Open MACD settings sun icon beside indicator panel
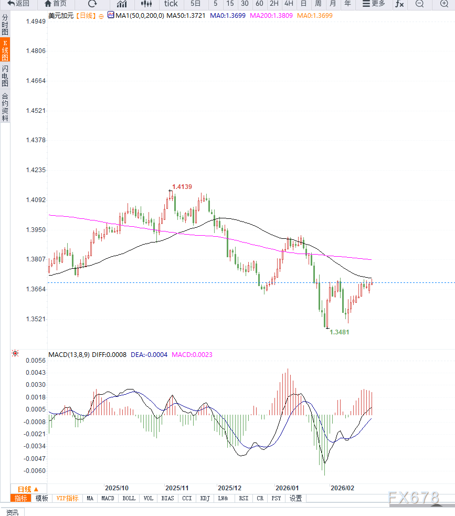 15,354
